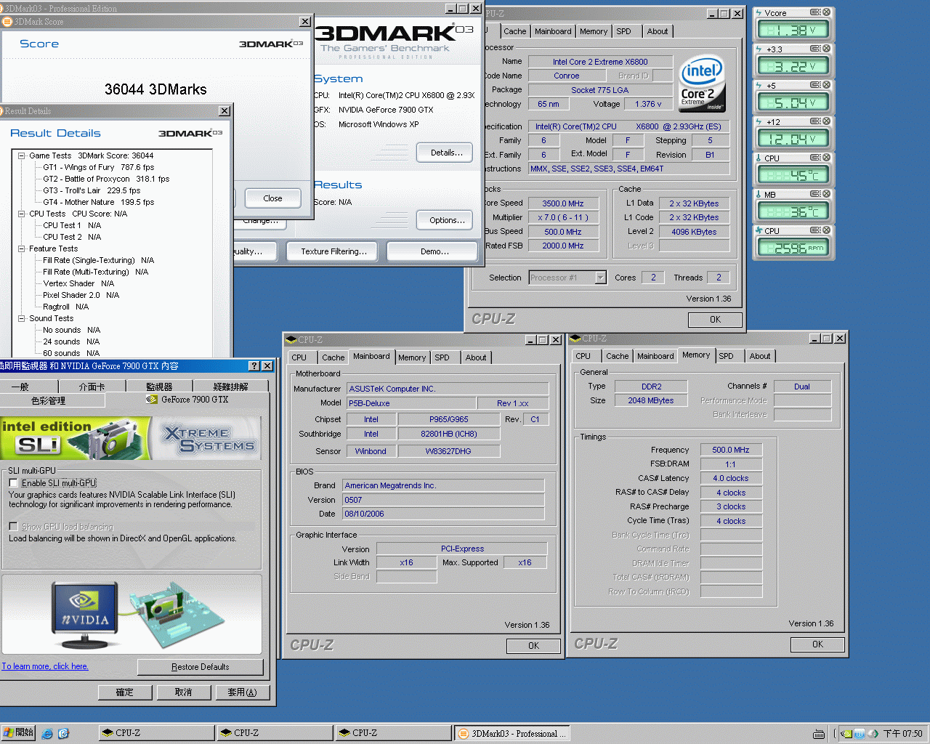This screenshot has width=930, height=744.
Task: Open Mainboard tab in the CPU-Z memory timings window
Action: tap(655, 356)
